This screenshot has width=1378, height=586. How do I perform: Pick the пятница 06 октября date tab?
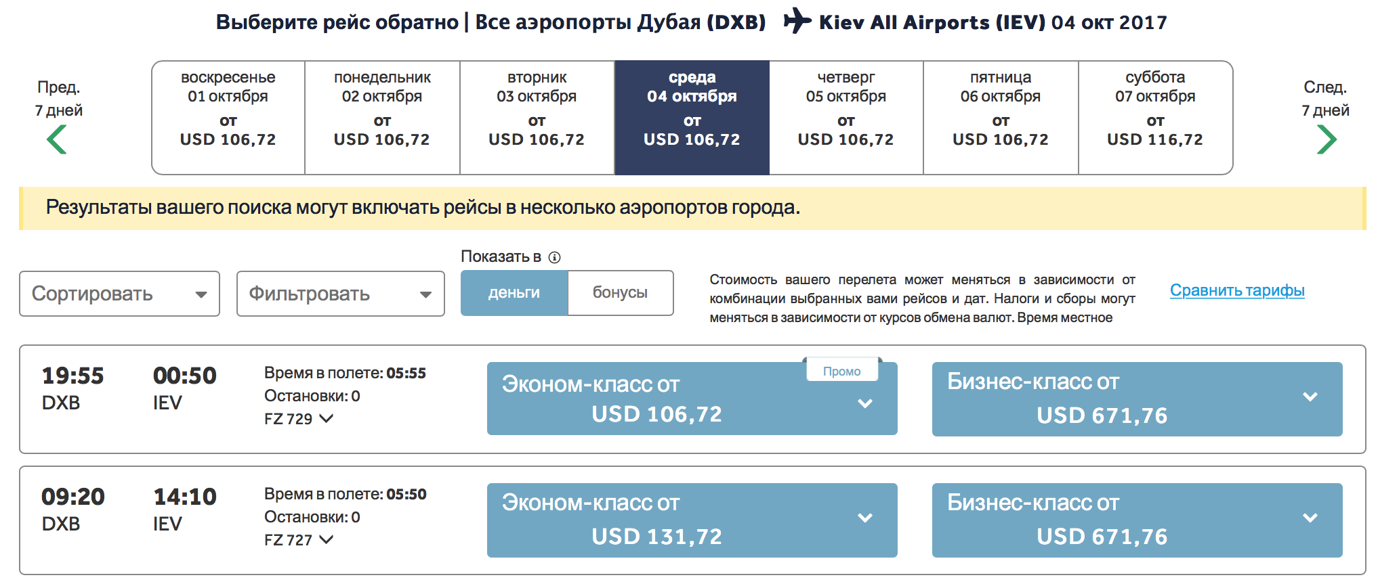pyautogui.click(x=1001, y=118)
